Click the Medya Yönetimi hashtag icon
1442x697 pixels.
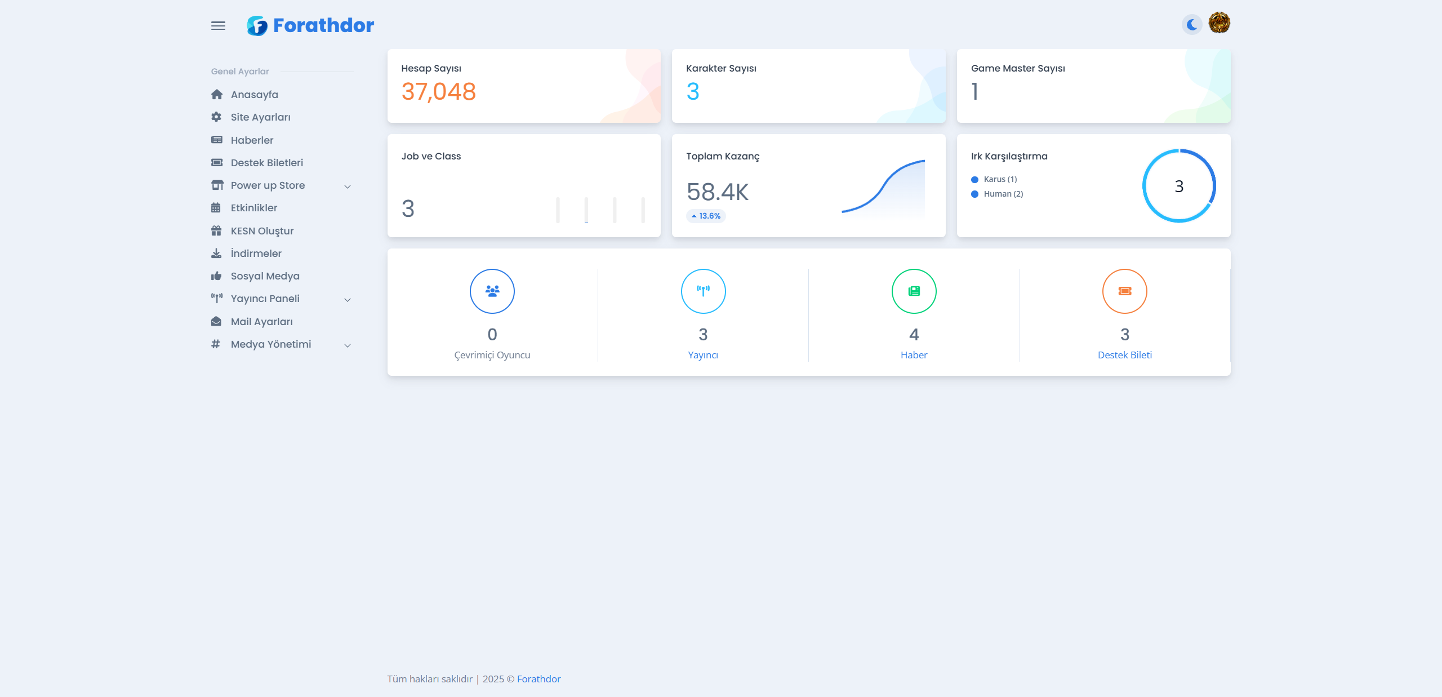pyautogui.click(x=216, y=344)
